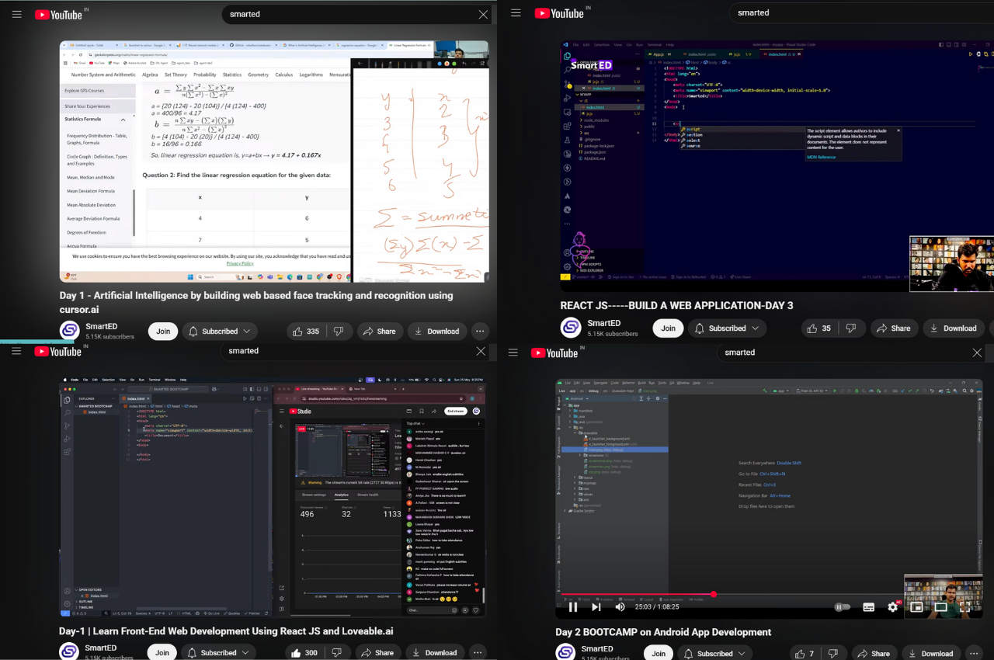The height and width of the screenshot is (660, 994).
Task: Share the Android App Development video
Action: (874, 654)
